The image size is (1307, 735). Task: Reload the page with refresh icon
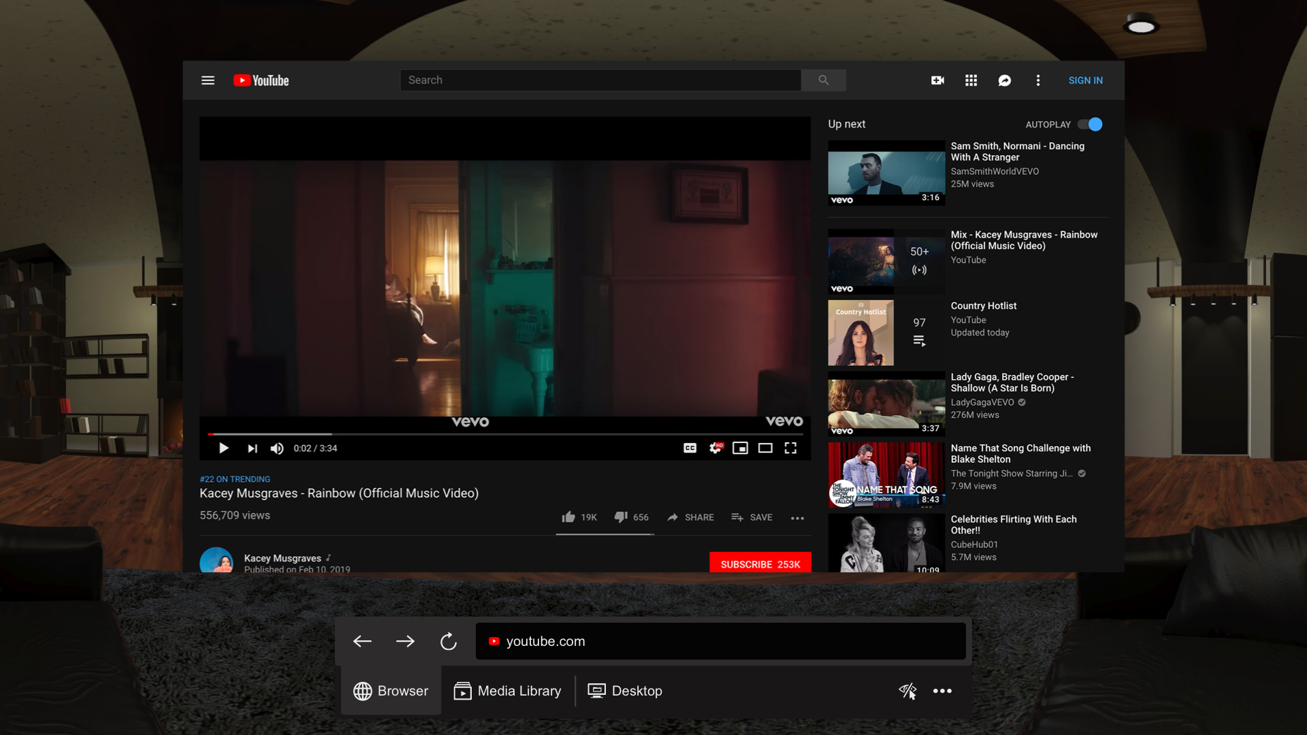(x=448, y=641)
